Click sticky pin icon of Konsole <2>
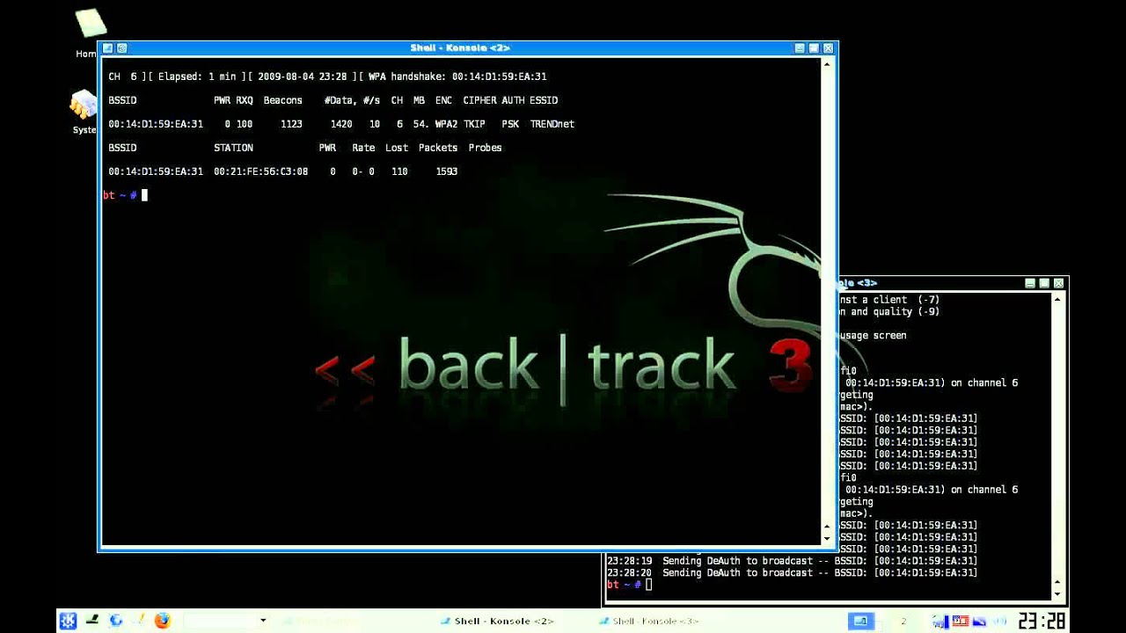The image size is (1126, 633). coord(121,48)
